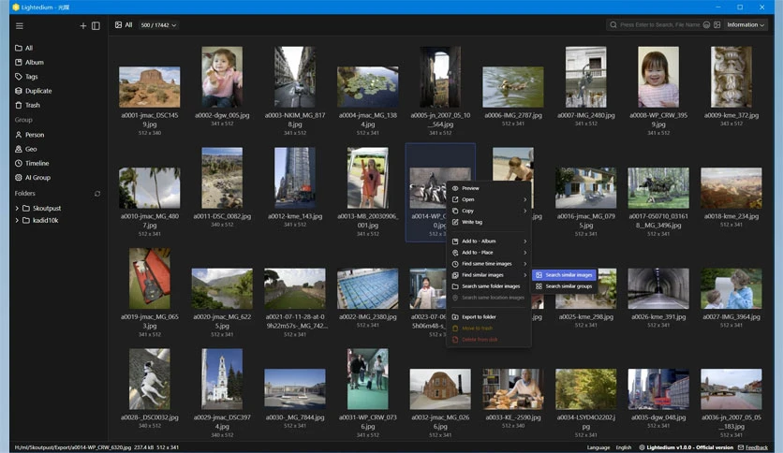Click the face search icon in search bar
Viewport: 783px width, 453px height.
(x=706, y=25)
